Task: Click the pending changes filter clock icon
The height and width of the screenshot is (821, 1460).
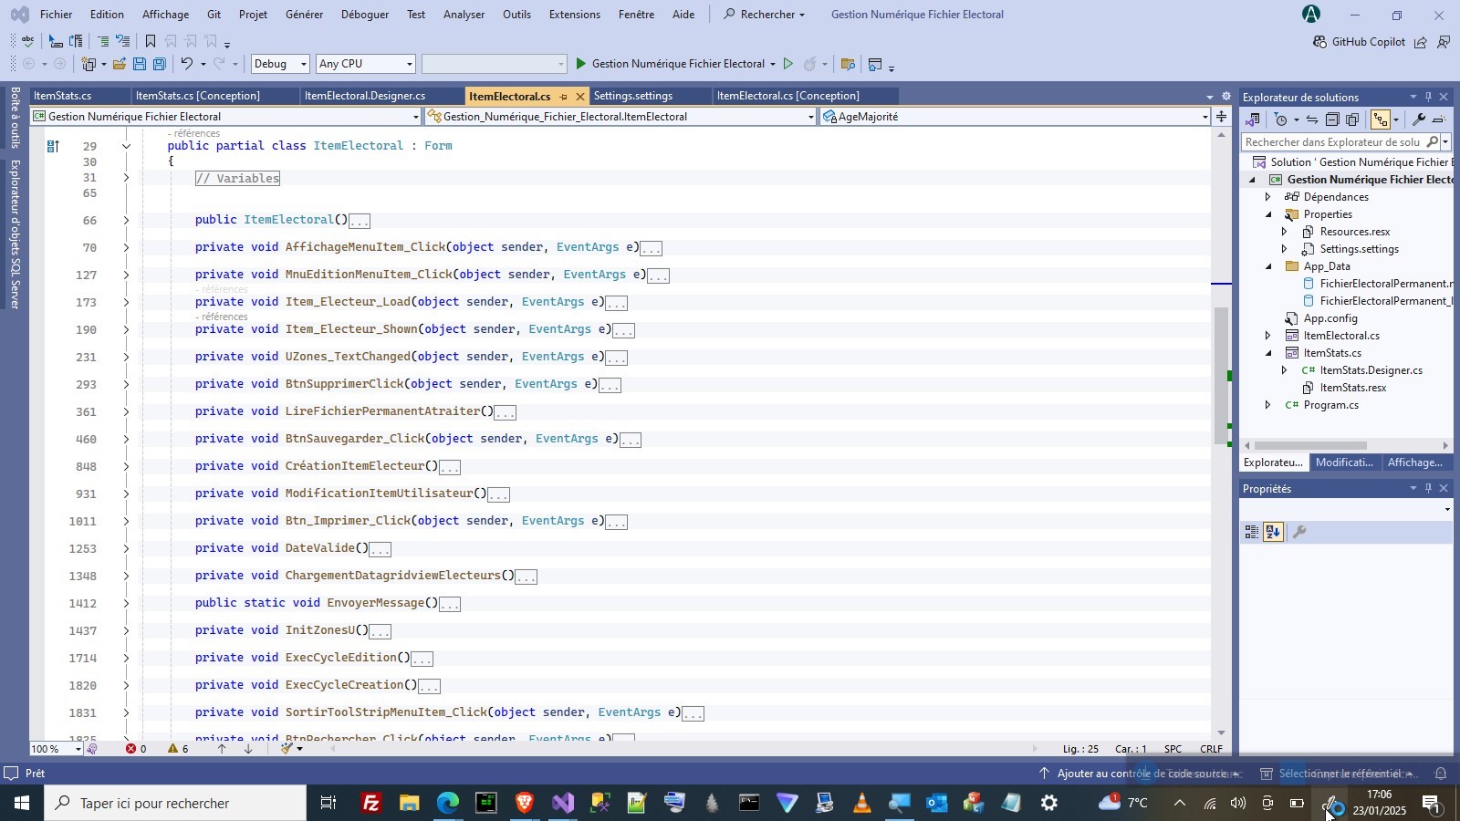Action: click(1281, 120)
